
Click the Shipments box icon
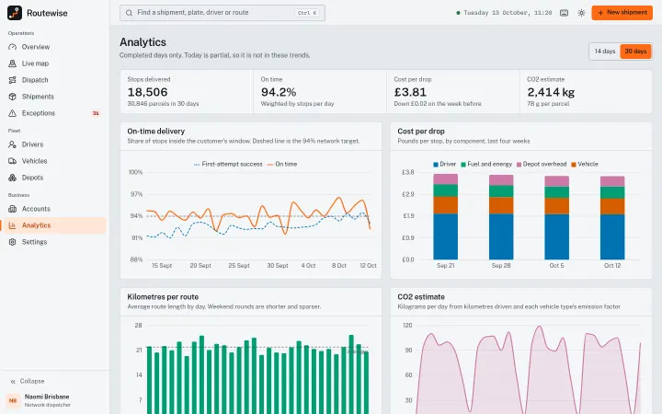(12, 97)
